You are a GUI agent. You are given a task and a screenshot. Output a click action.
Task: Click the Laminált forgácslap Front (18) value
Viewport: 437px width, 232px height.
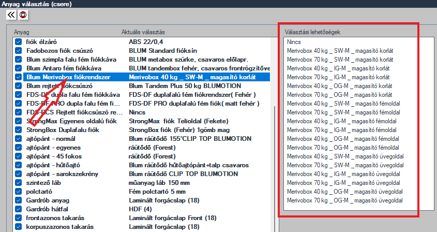tap(173, 218)
